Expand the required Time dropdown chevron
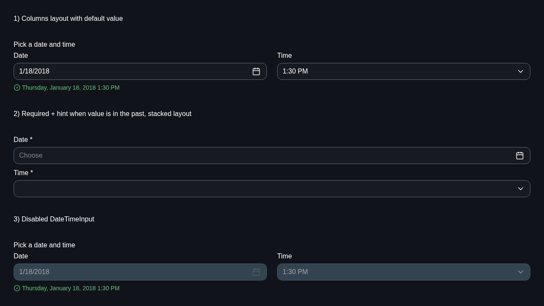 [x=521, y=189]
